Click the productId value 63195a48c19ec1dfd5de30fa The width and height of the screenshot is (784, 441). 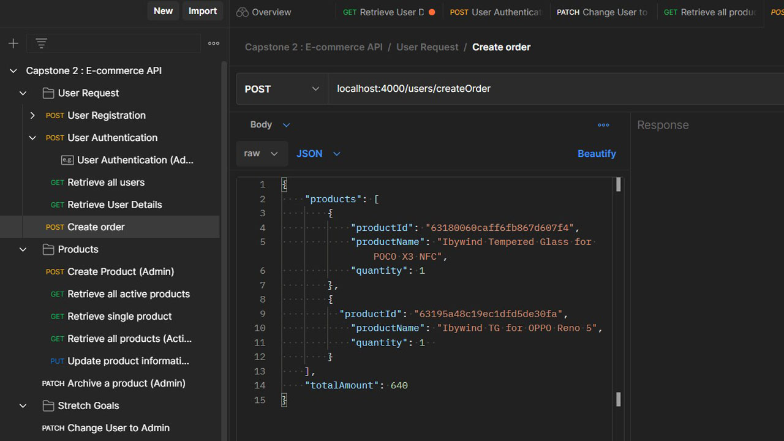point(489,314)
